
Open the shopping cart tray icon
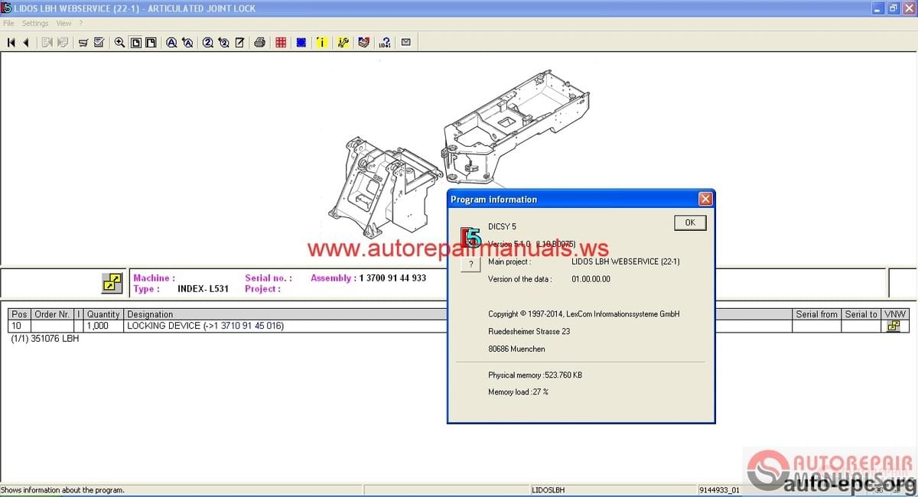[83, 43]
